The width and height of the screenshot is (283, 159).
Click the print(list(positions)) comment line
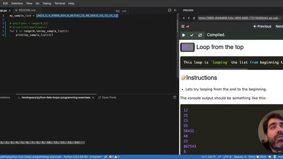coord(28,27)
